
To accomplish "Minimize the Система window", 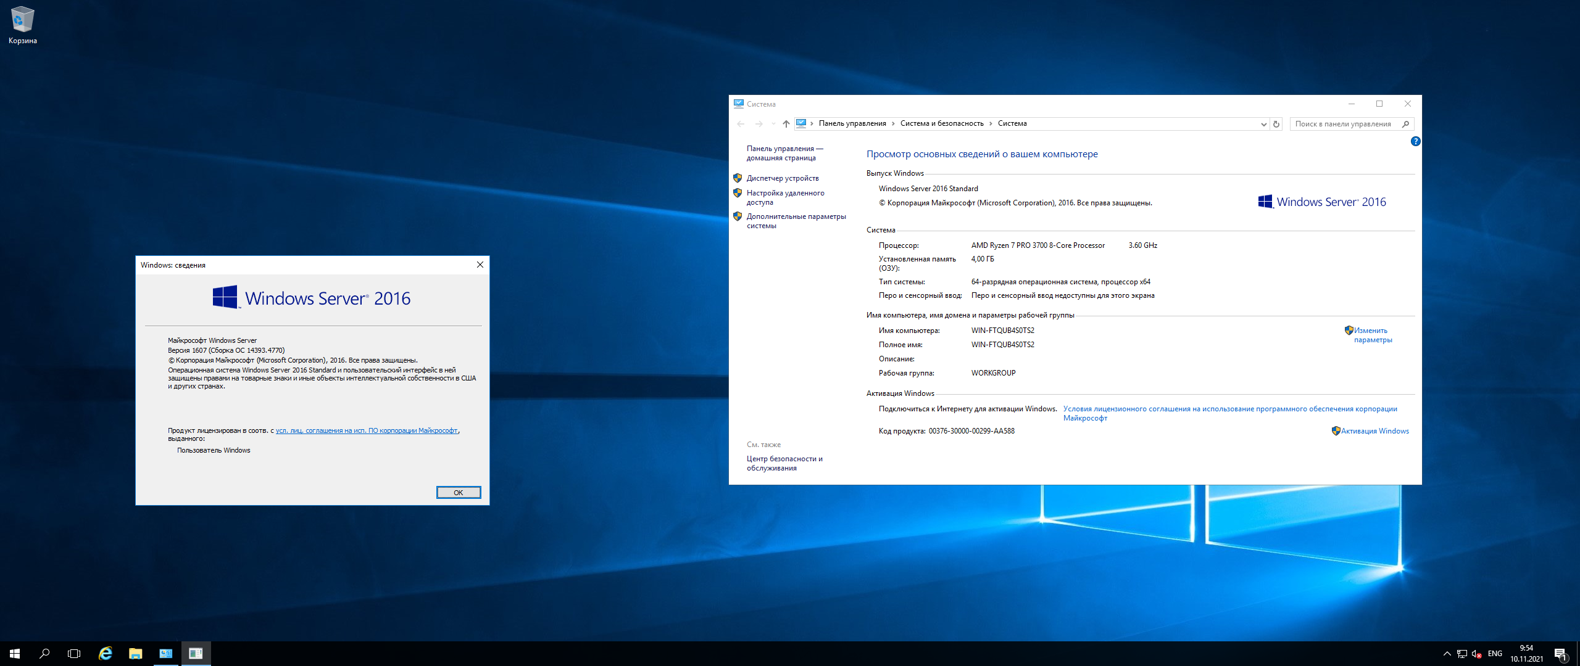I will pos(1351,104).
